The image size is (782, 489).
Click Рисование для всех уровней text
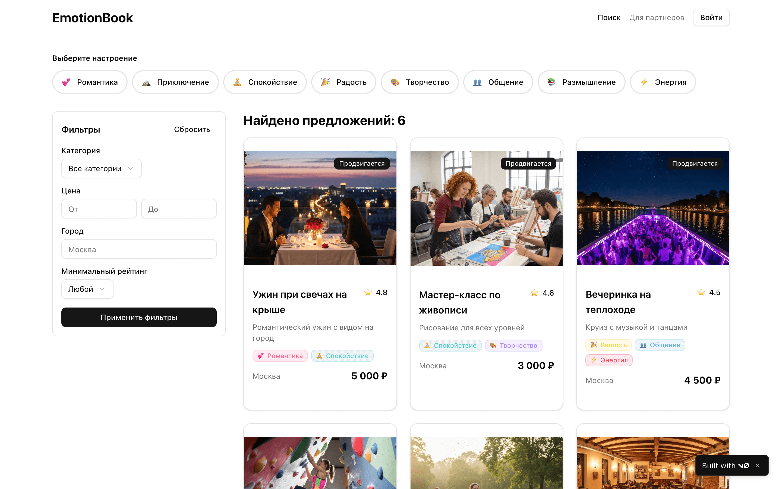click(471, 328)
